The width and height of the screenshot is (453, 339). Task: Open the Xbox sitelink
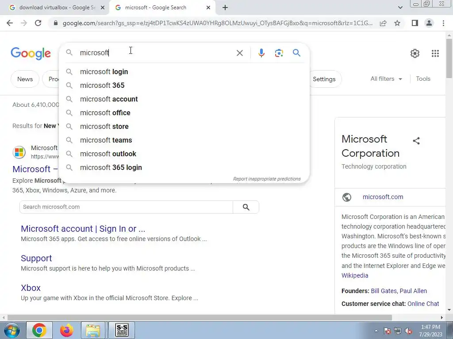[31, 288]
